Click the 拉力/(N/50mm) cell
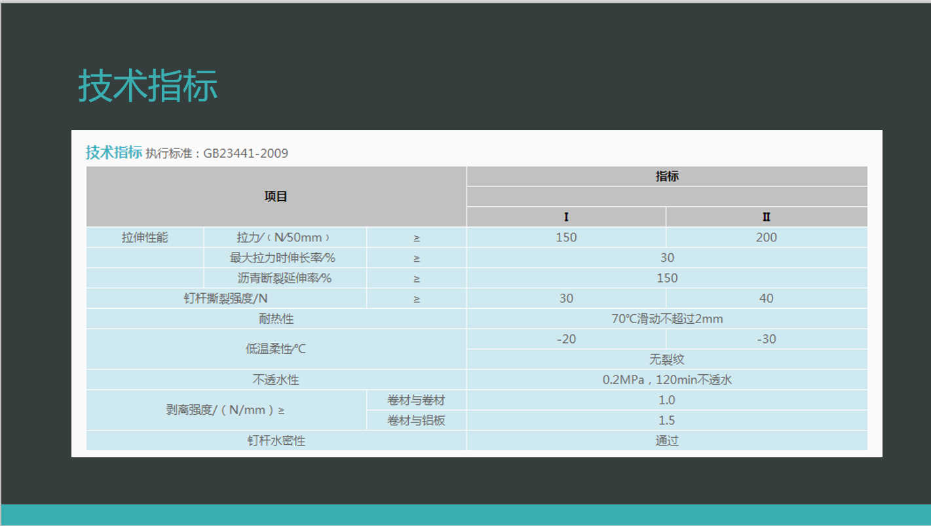Image resolution: width=931 pixels, height=526 pixels. 285,237
